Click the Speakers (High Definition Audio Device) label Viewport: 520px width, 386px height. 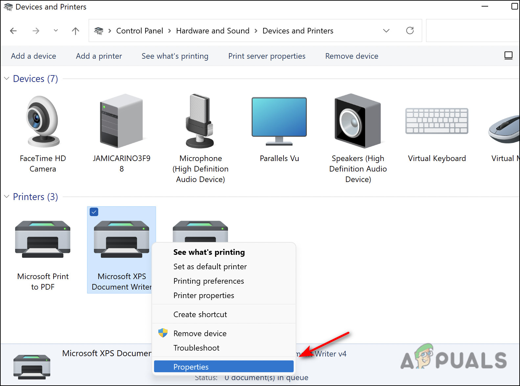(x=358, y=169)
